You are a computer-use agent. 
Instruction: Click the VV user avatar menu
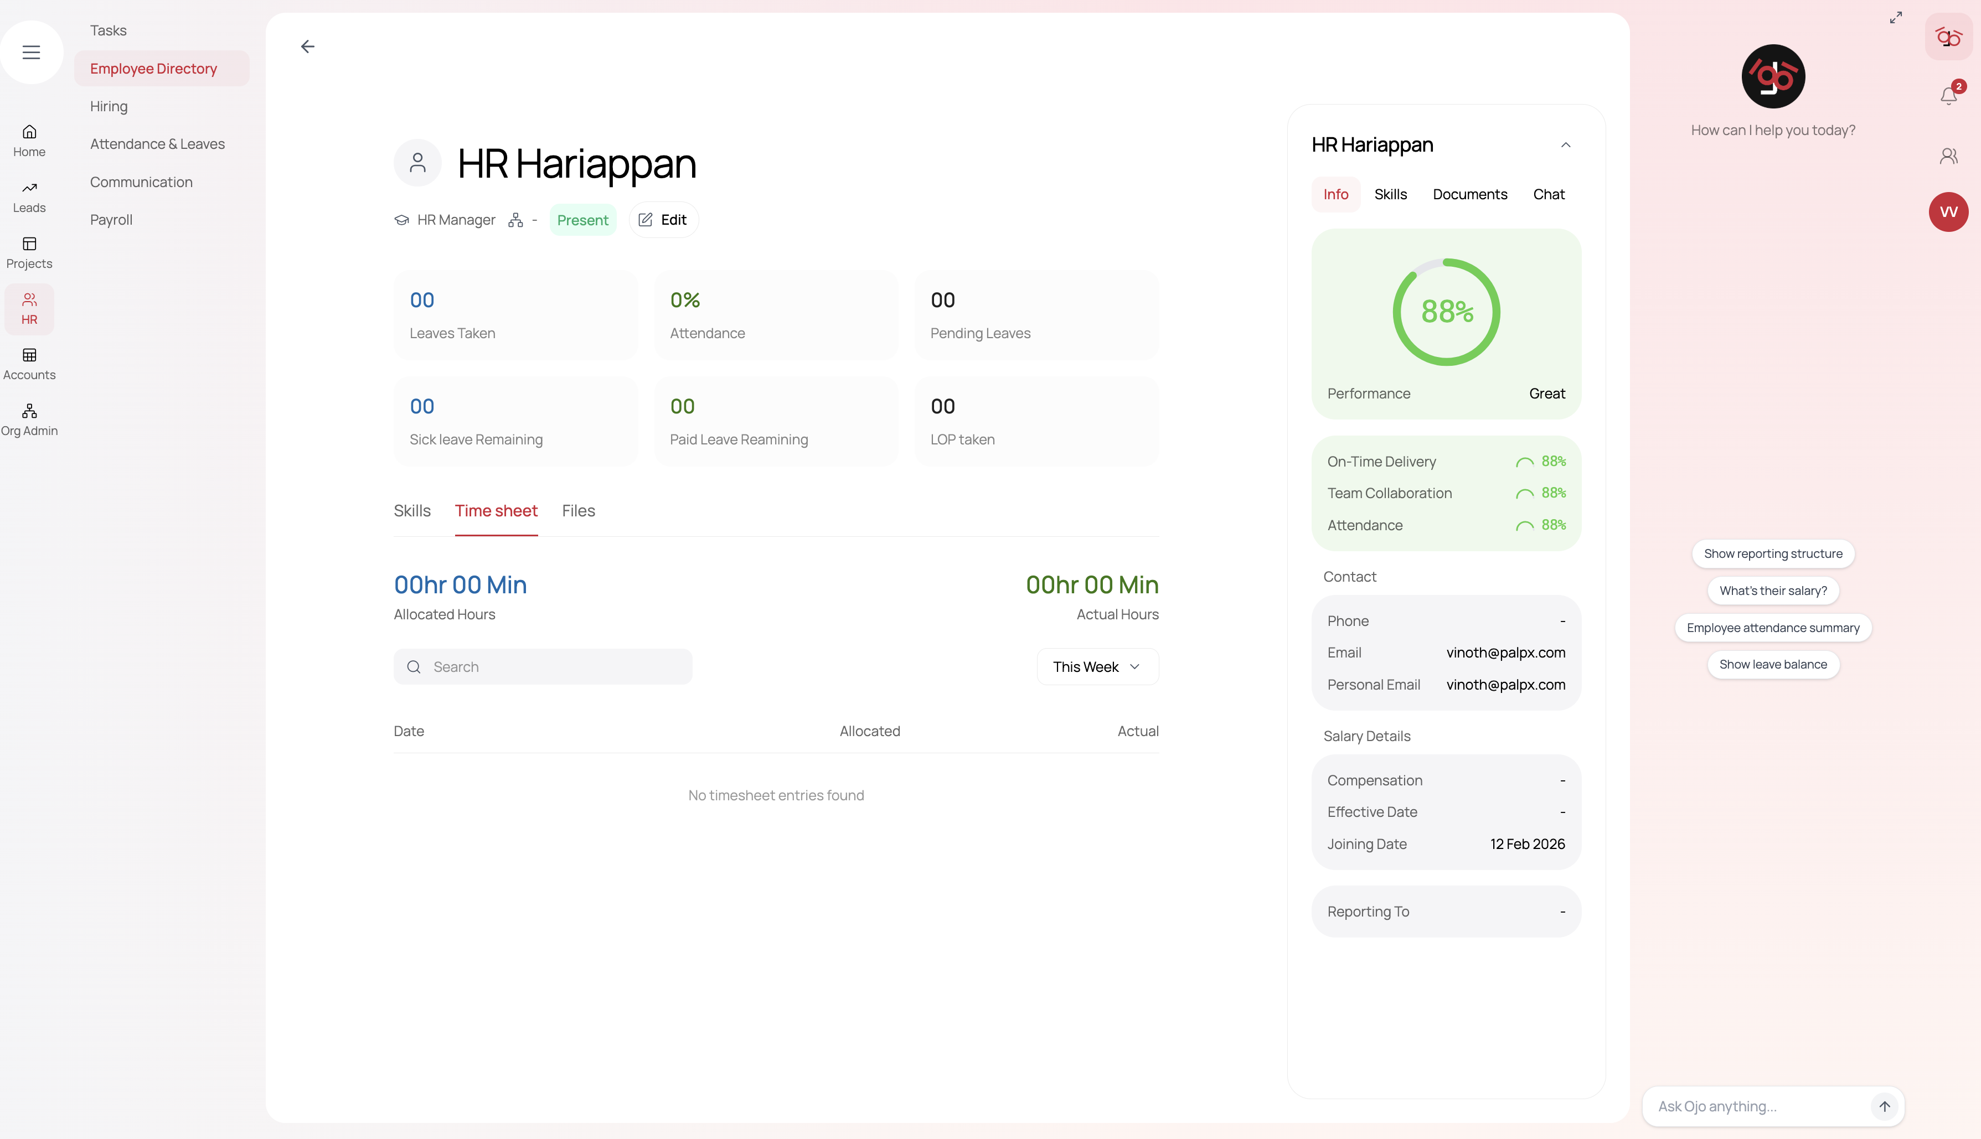(x=1948, y=212)
